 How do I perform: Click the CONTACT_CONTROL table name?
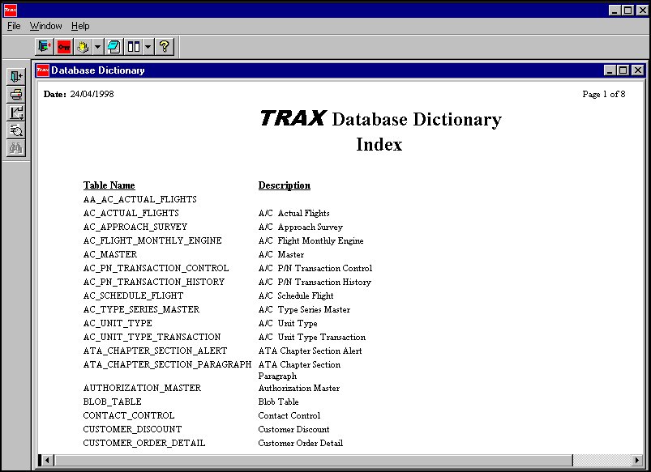(129, 415)
